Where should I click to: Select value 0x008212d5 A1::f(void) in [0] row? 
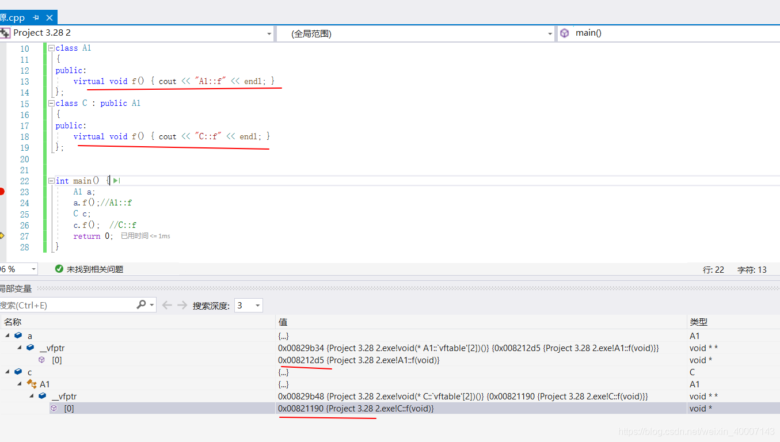click(359, 360)
